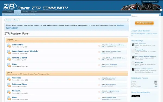Open sidebar post 'Luftstrom zum Kühler optimieren'
This screenshot has height=102, width=163.
point(144,69)
